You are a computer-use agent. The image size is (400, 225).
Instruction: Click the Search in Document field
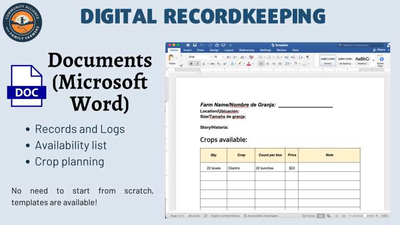[362, 45]
